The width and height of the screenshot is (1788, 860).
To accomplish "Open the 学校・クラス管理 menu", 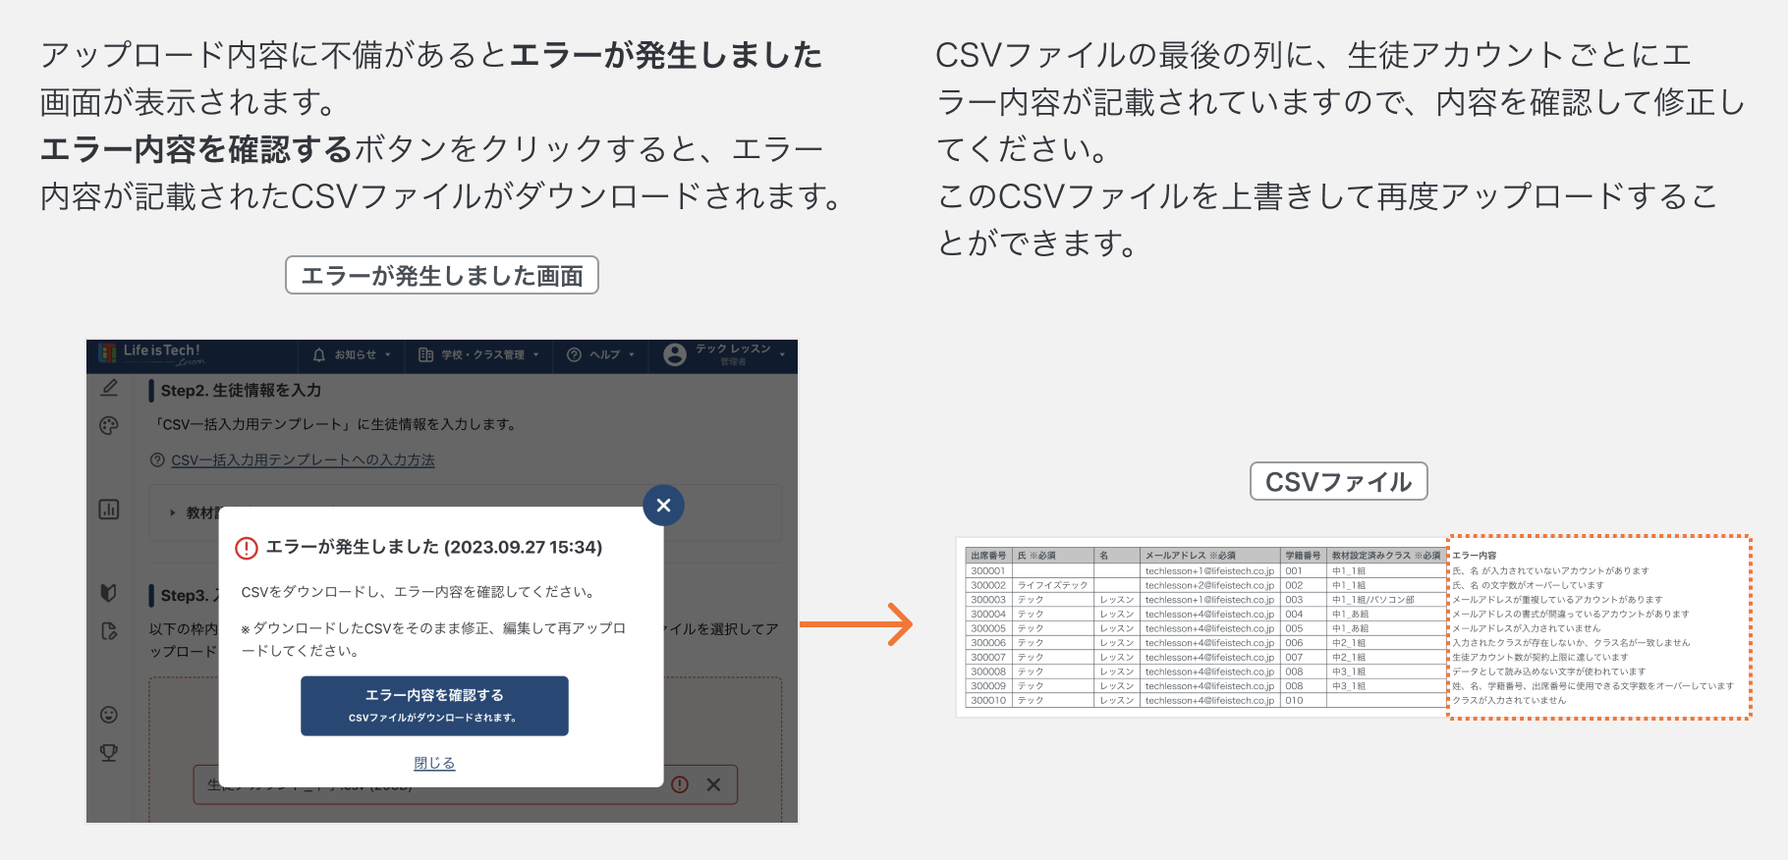I will coord(478,355).
